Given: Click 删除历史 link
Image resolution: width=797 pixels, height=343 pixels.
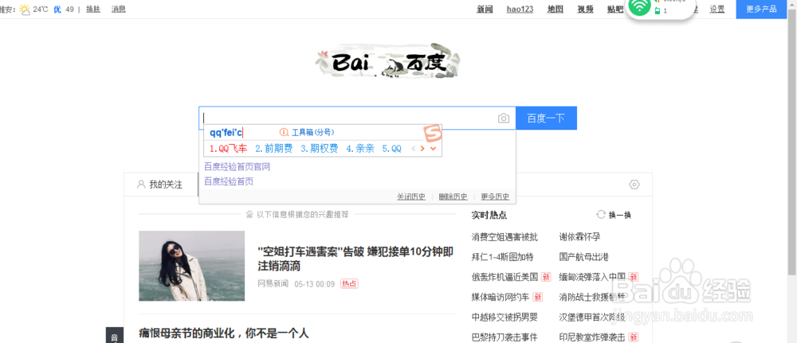Looking at the screenshot, I should pyautogui.click(x=453, y=197).
